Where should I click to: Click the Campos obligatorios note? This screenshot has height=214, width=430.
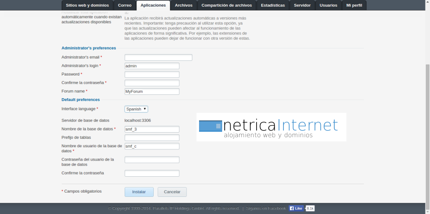[81, 191]
